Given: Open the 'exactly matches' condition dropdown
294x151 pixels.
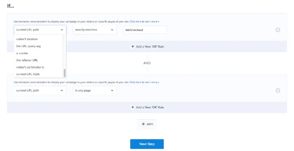Looking at the screenshot, I should pos(95,30).
